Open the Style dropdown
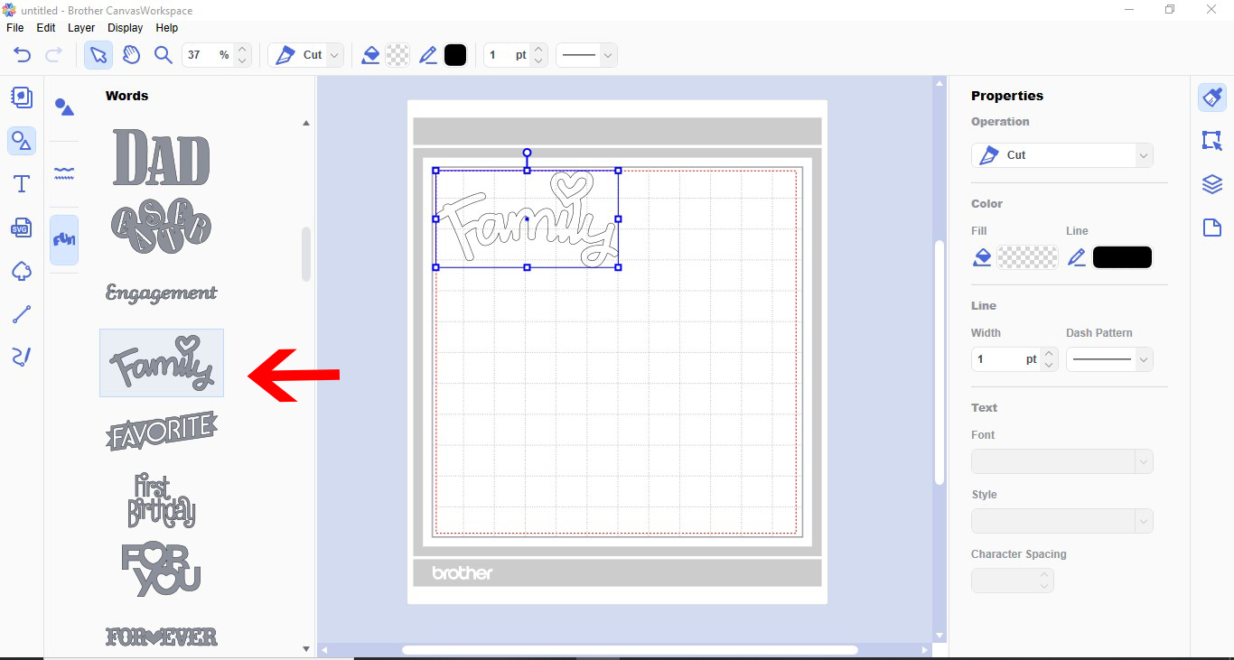 (1062, 521)
